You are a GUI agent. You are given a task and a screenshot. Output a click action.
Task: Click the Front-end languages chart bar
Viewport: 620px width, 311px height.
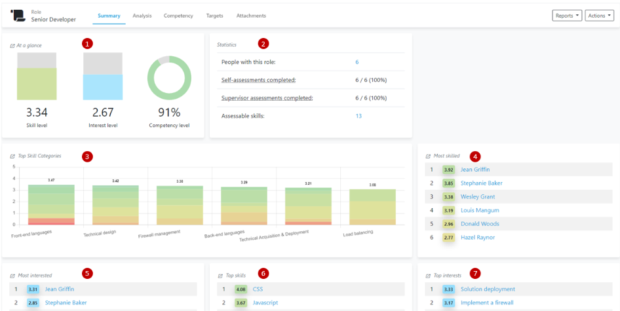[x=51, y=204]
